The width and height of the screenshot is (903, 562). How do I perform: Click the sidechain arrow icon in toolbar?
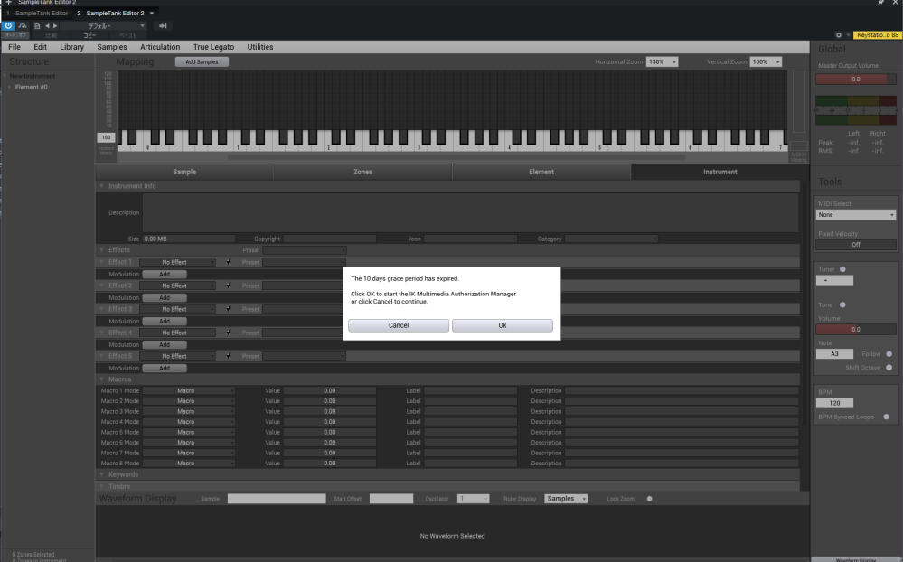pyautogui.click(x=163, y=26)
